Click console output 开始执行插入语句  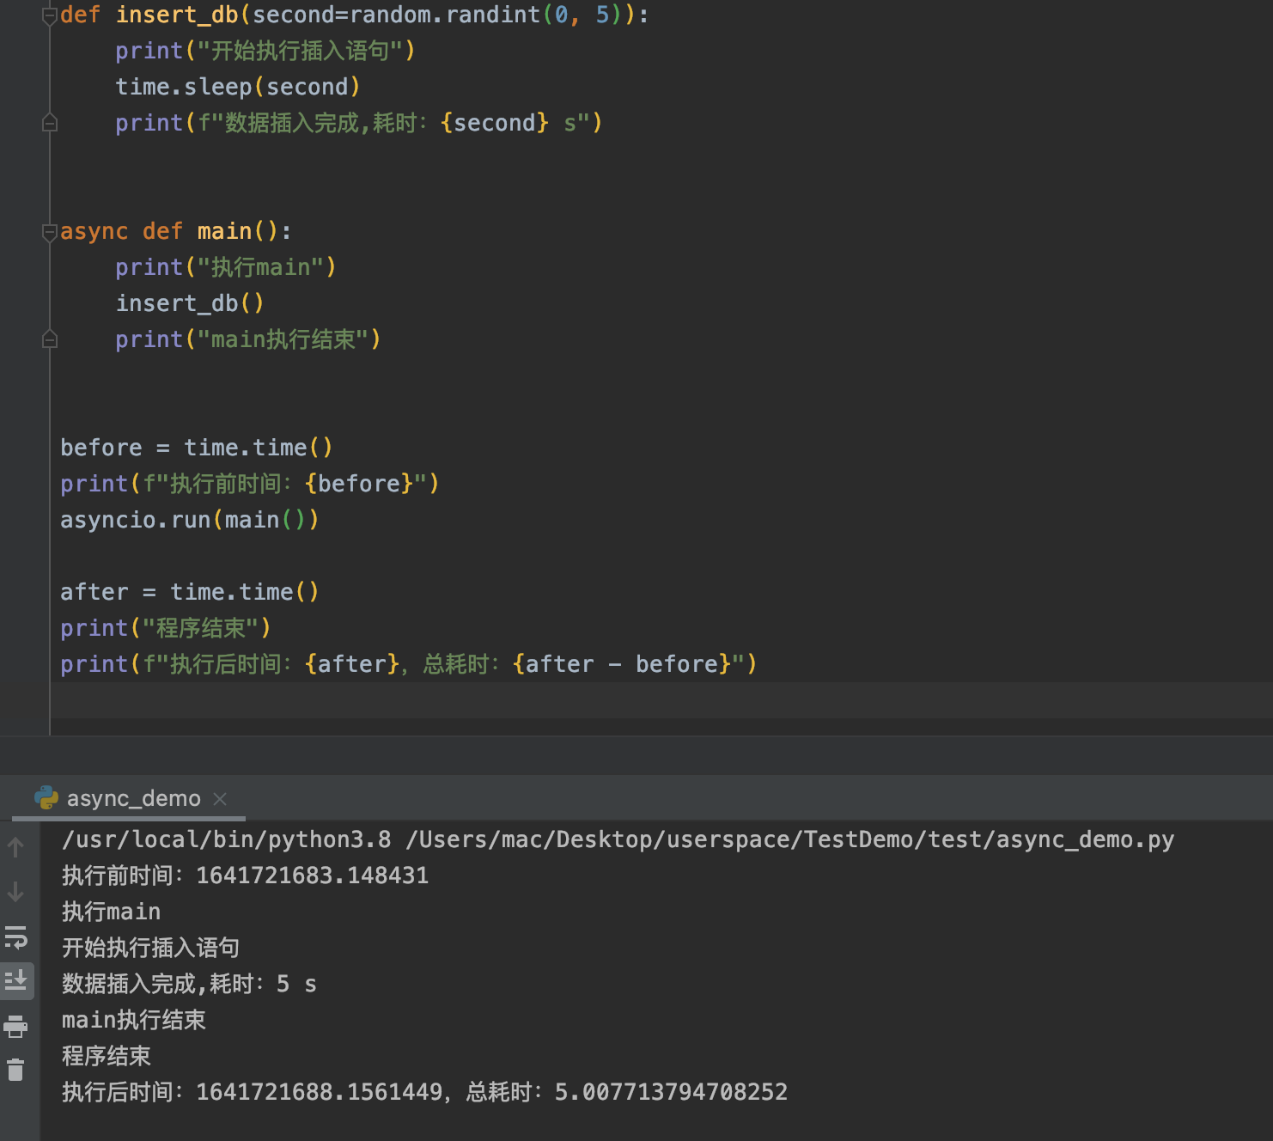[151, 948]
